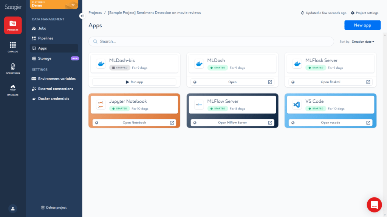Go to Pipelines in the sidebar
Image resolution: width=387 pixels, height=217 pixels.
click(54, 38)
